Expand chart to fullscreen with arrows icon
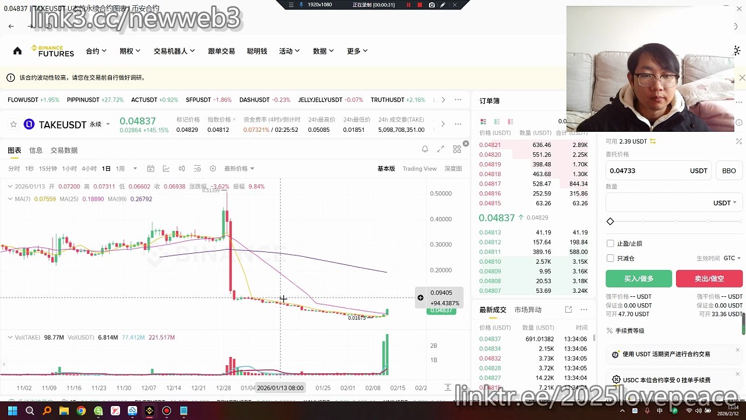This screenshot has height=420, width=746. pos(441,149)
